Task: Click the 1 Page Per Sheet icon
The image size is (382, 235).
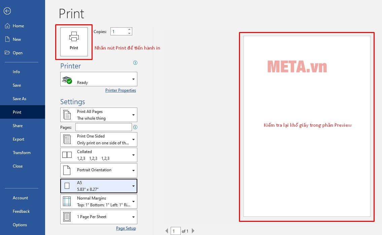Action: (67, 217)
